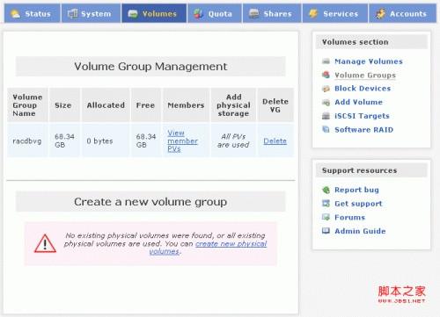Click the Services tab lightning icon
Viewport: 440px width, 317px height.
click(313, 13)
